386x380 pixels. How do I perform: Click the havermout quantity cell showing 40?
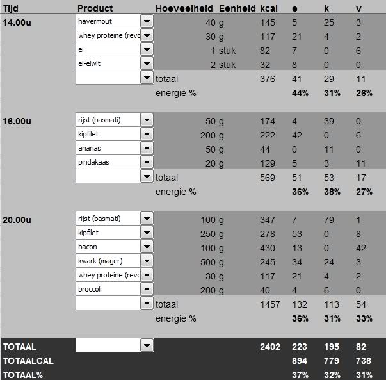coord(211,23)
